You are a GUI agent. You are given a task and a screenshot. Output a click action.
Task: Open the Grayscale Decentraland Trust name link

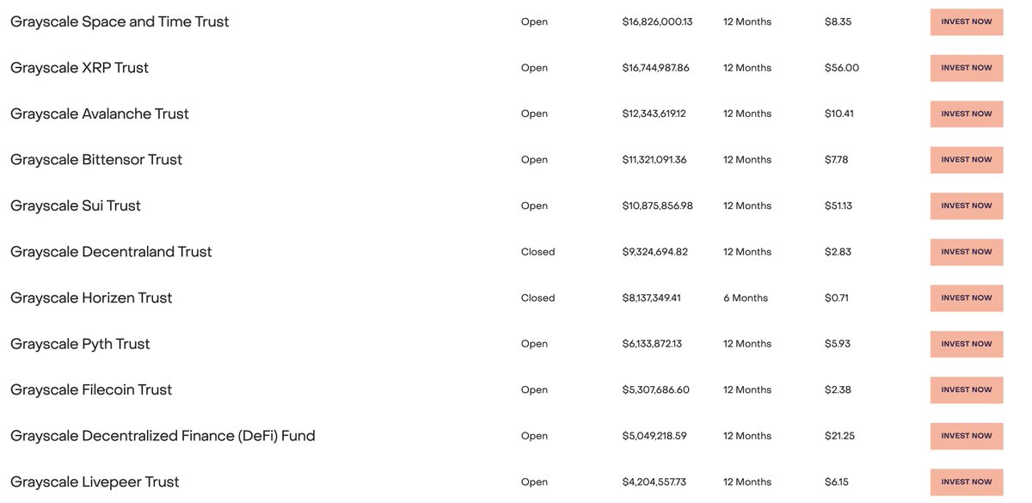(111, 252)
